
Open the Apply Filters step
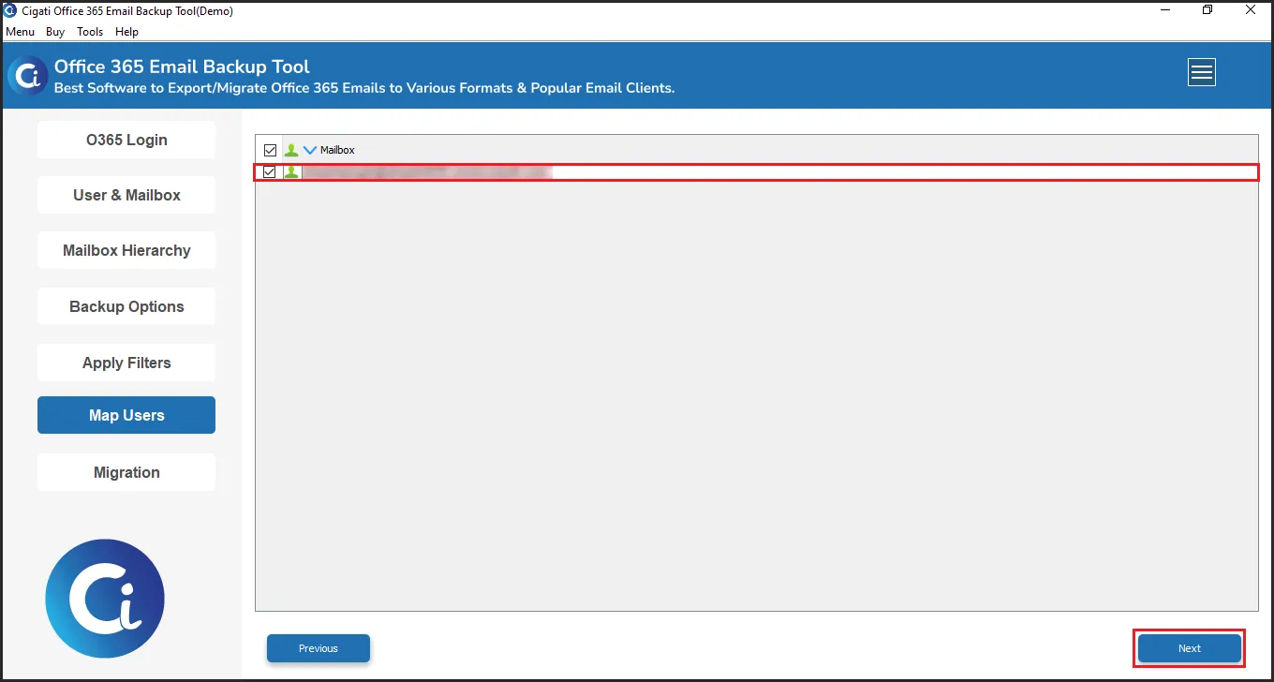(x=126, y=363)
